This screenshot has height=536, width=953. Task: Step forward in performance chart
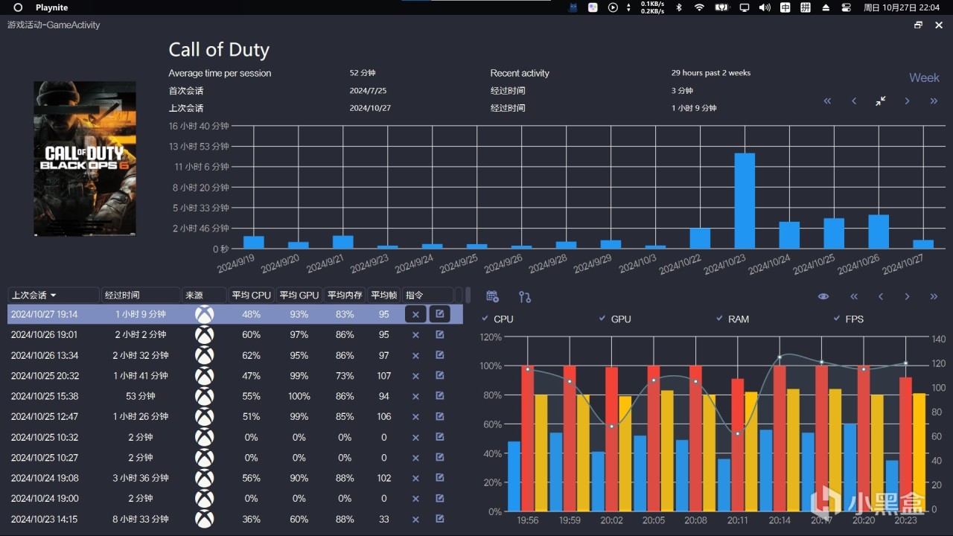click(907, 296)
